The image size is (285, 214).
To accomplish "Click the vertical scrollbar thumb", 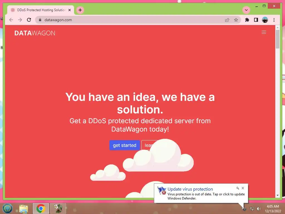I will 277,39.
